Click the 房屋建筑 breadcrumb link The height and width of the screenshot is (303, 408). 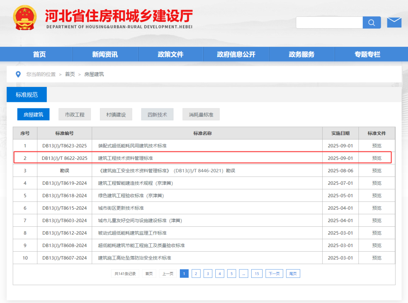[94, 74]
